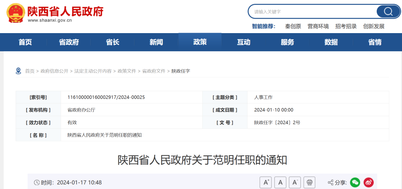Share article via WeChat icon

coord(355,182)
